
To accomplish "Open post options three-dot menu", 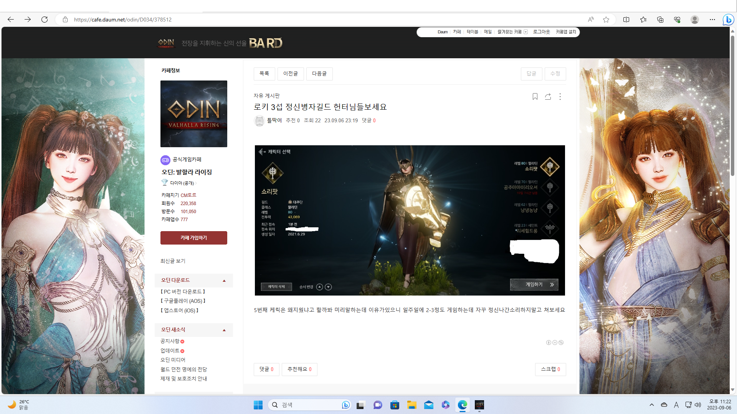I will click(x=560, y=97).
